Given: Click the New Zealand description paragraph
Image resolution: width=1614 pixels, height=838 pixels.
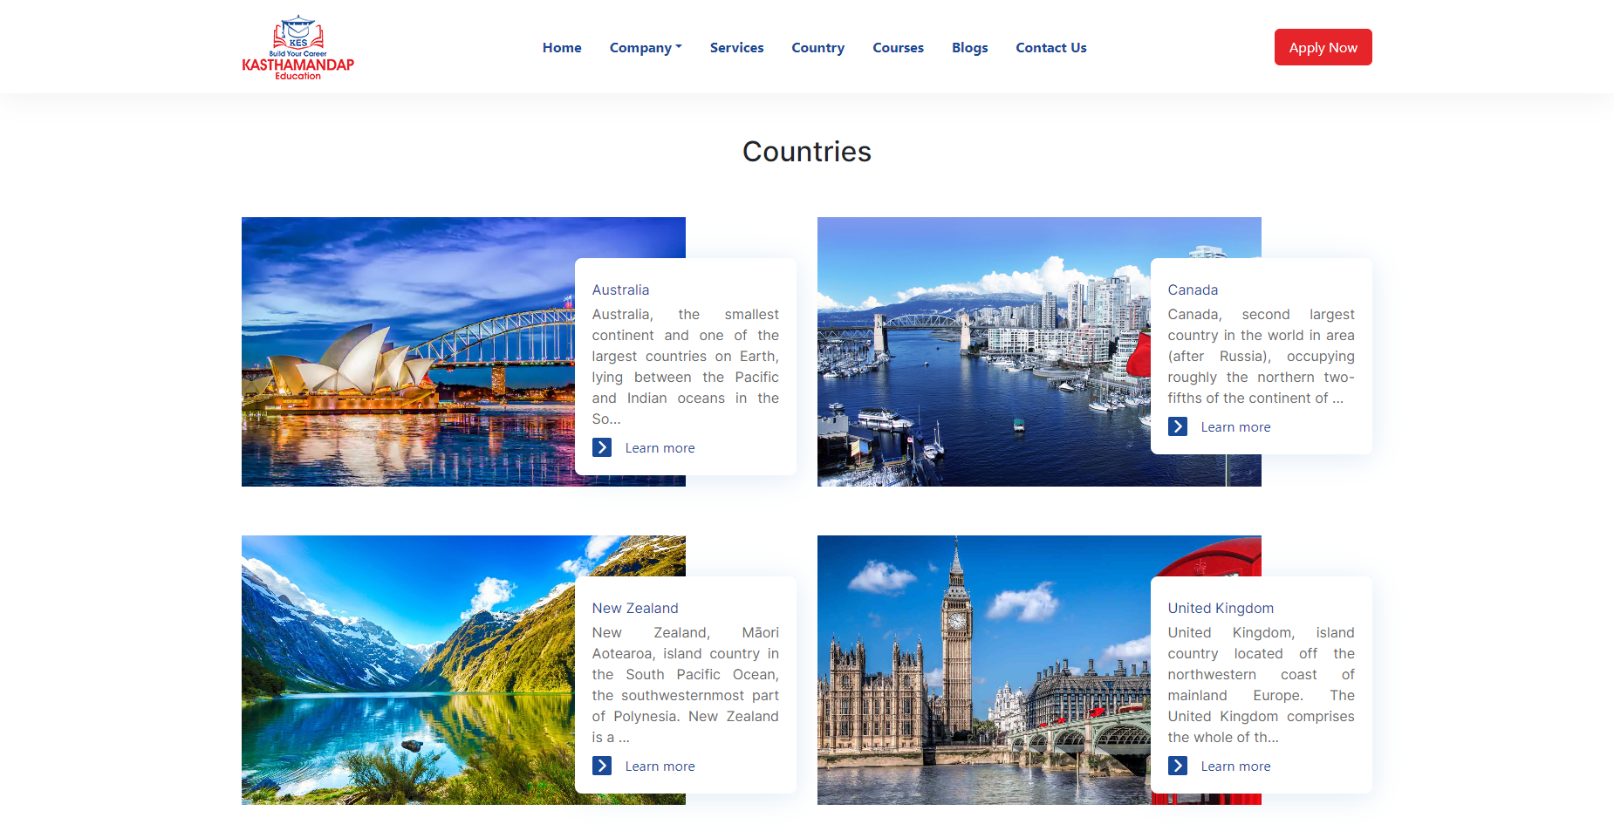Looking at the screenshot, I should point(686,685).
